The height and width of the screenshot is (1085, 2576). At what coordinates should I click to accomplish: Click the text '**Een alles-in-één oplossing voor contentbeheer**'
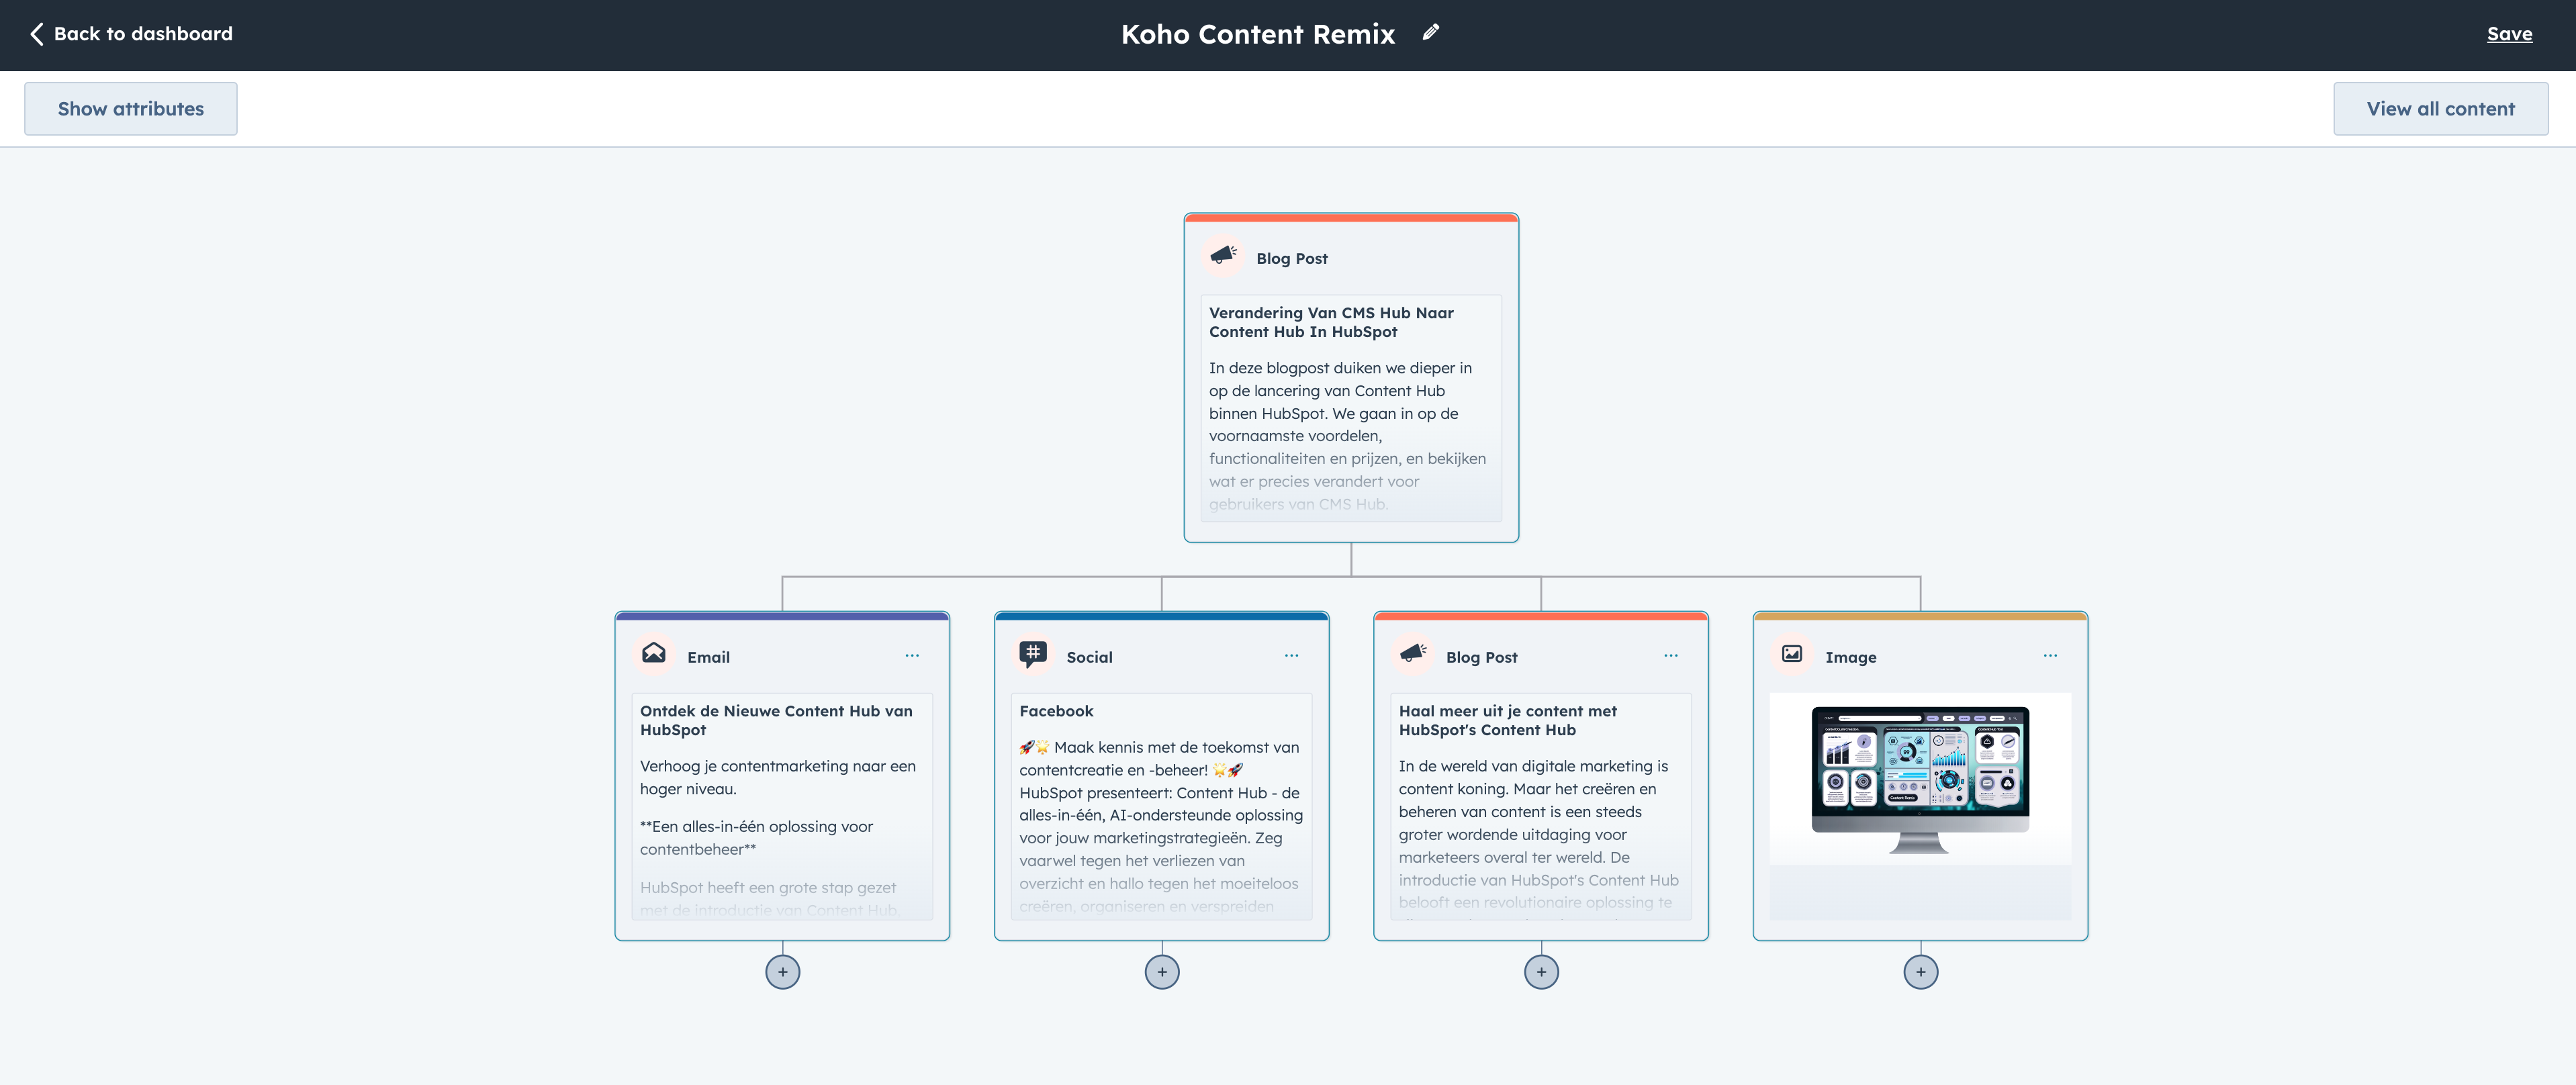pos(756,838)
